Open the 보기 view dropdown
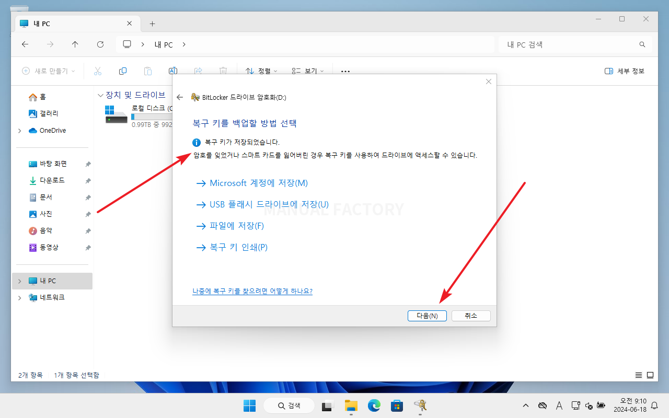Viewport: 669px width, 418px height. (308, 71)
